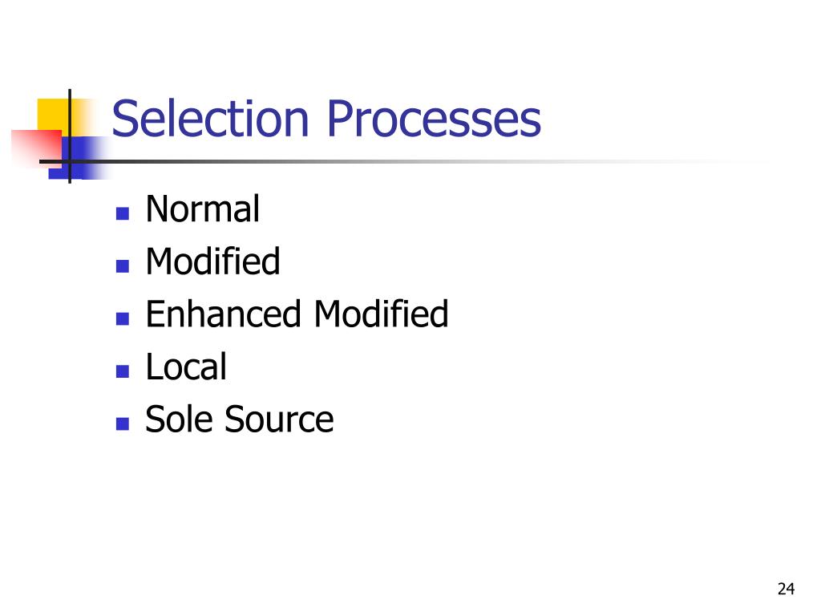Click the blue bullet square beside Normal
Viewport: 821px width, 616px height.
pyautogui.click(x=123, y=213)
